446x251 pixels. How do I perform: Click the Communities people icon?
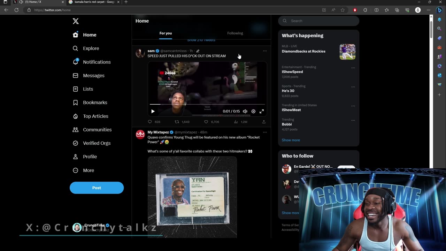75,130
